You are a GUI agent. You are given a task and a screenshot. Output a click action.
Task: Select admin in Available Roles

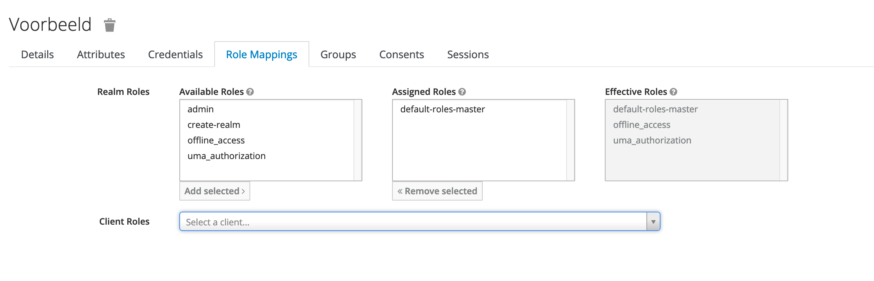(200, 109)
